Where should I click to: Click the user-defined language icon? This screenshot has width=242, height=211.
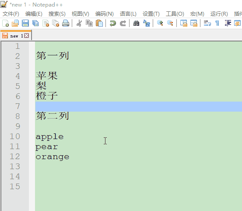coord(237,24)
